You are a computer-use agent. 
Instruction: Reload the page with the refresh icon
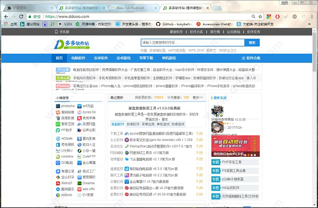[21, 16]
